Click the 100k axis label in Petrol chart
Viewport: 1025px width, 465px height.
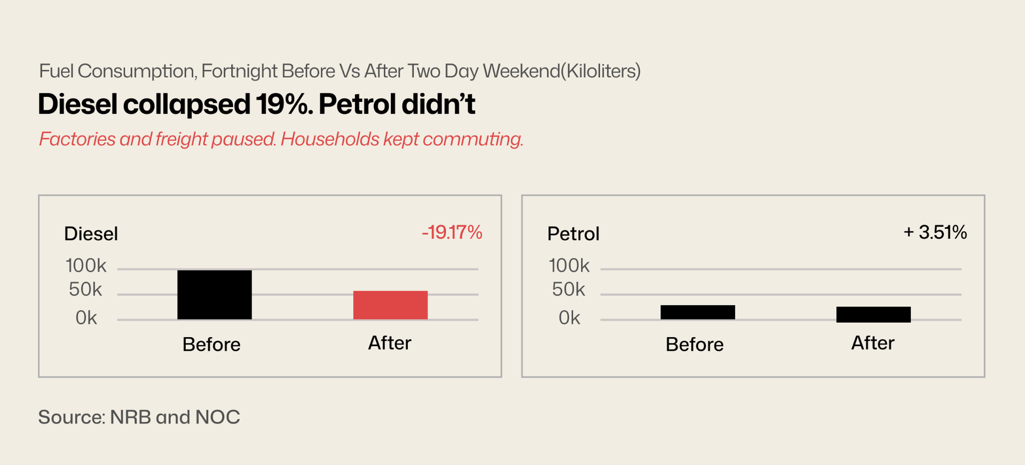[569, 266]
